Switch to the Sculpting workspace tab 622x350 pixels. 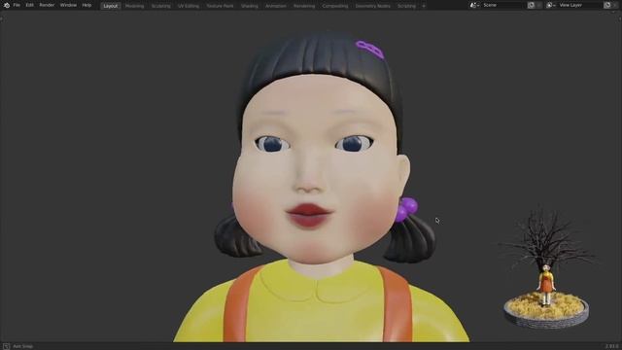(161, 6)
